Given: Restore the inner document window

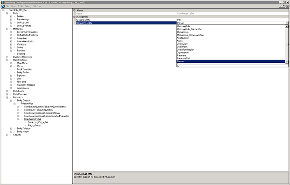Looking at the screenshot, I should 283,6.
